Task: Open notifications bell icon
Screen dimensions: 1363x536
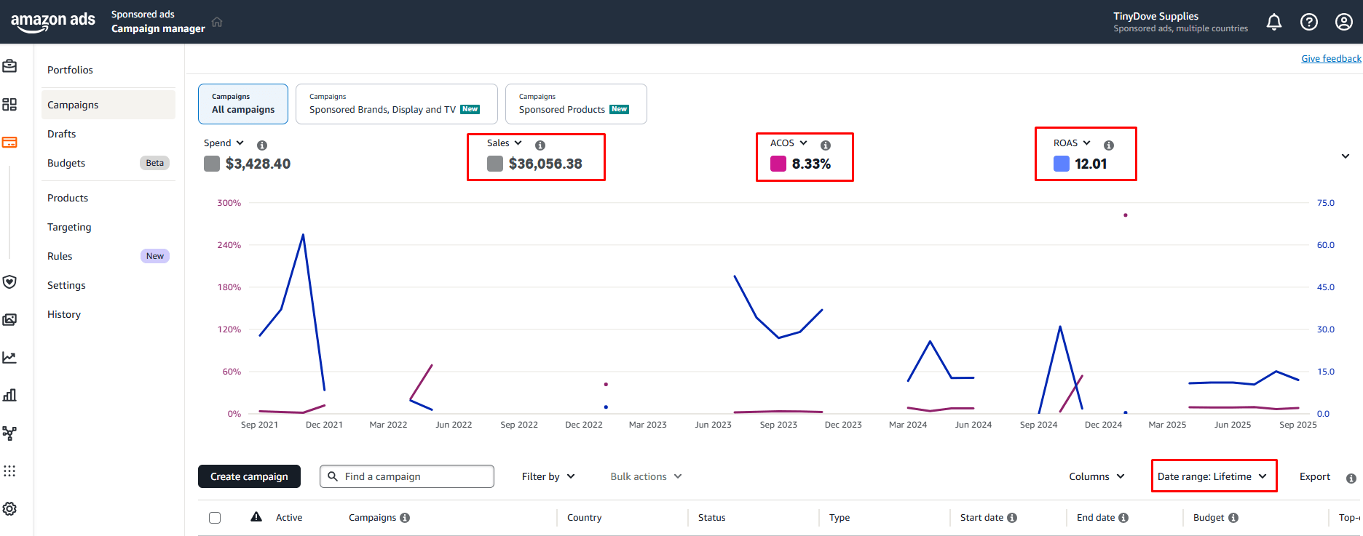Action: tap(1273, 22)
